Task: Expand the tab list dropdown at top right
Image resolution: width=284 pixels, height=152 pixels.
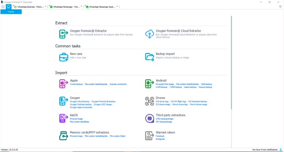Action: click(280, 7)
